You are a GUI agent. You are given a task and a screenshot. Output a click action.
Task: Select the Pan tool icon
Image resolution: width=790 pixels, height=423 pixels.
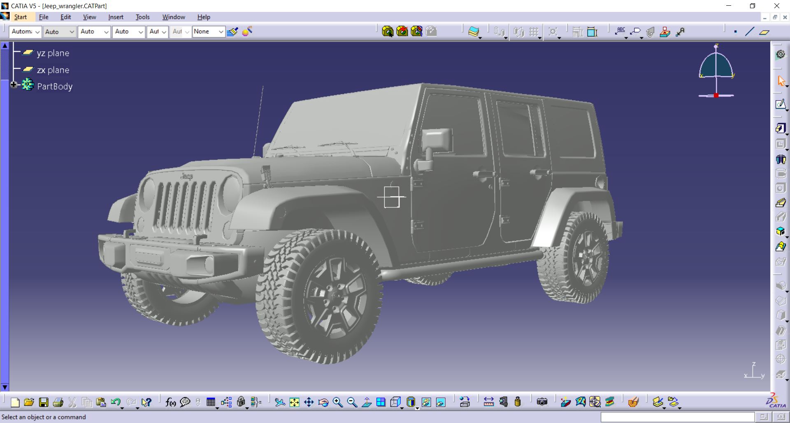(309, 402)
